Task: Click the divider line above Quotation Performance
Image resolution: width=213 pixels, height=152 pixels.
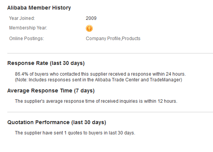Action: click(110, 112)
